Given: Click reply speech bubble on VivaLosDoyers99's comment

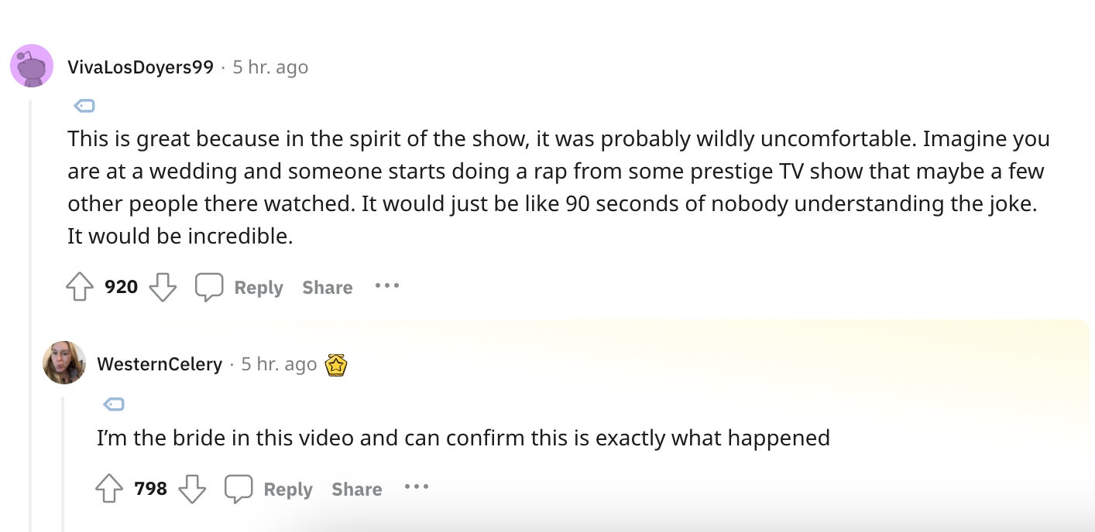Looking at the screenshot, I should 209,288.
